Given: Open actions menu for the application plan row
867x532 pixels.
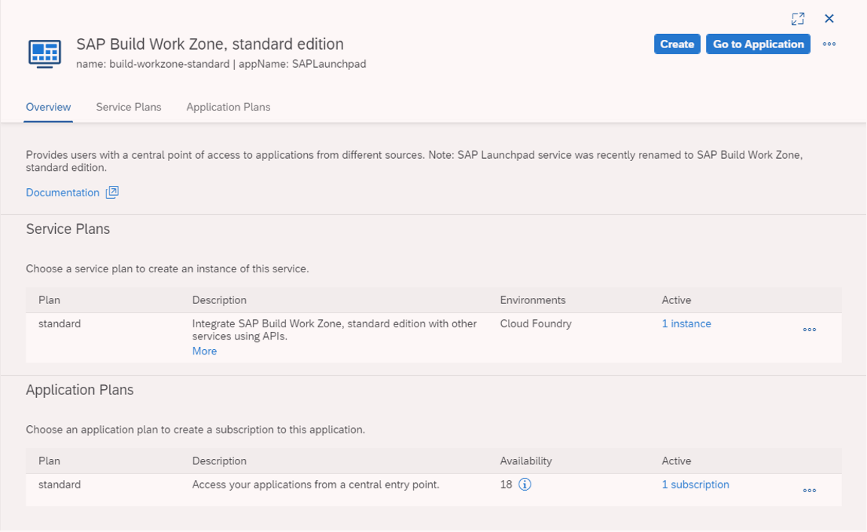Looking at the screenshot, I should click(809, 491).
